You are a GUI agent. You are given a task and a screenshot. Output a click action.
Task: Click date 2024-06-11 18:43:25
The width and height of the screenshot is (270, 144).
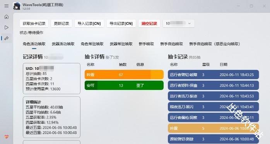237,75
